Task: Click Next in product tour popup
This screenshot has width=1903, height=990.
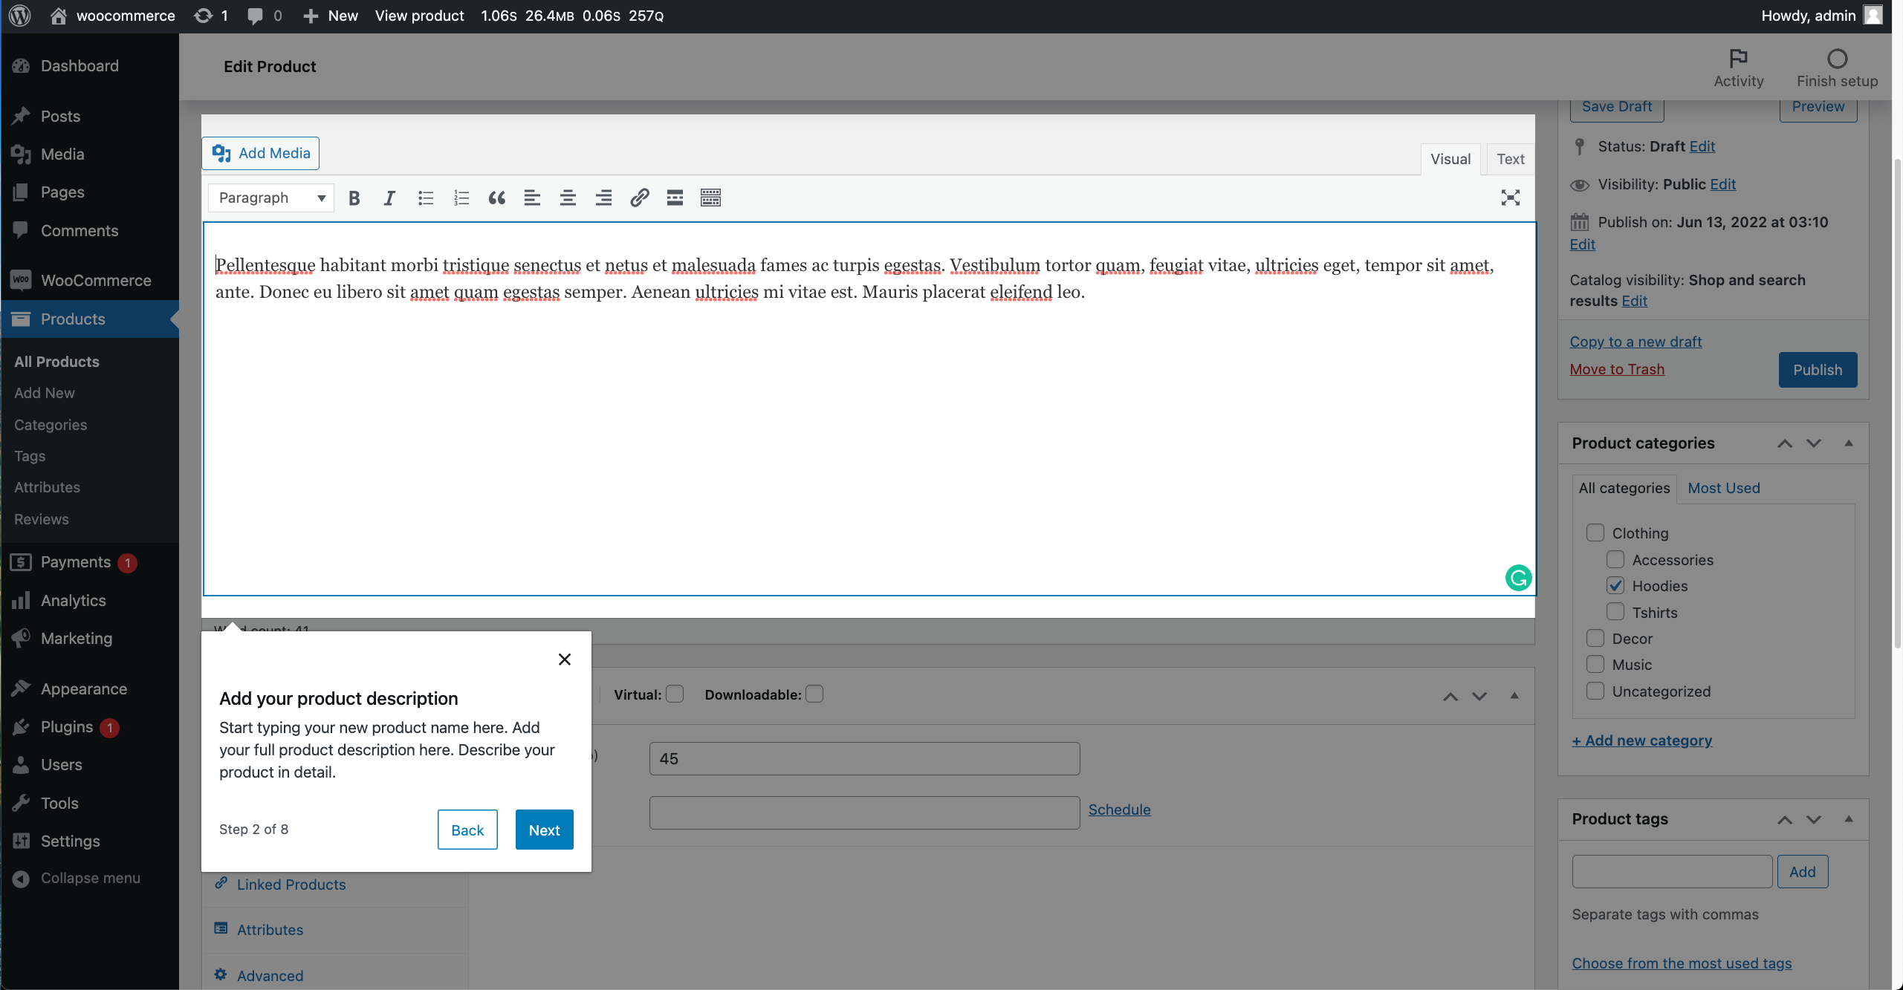Action: [x=544, y=830]
